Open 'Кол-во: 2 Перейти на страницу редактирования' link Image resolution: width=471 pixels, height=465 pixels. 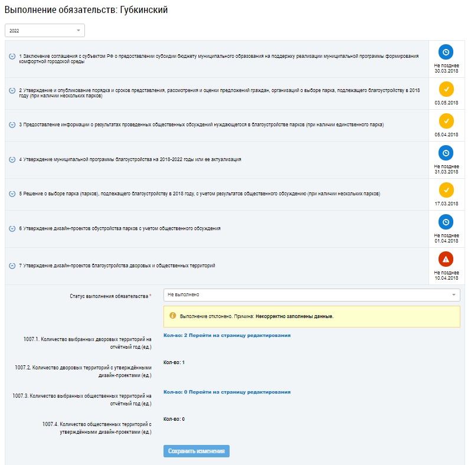point(227,335)
